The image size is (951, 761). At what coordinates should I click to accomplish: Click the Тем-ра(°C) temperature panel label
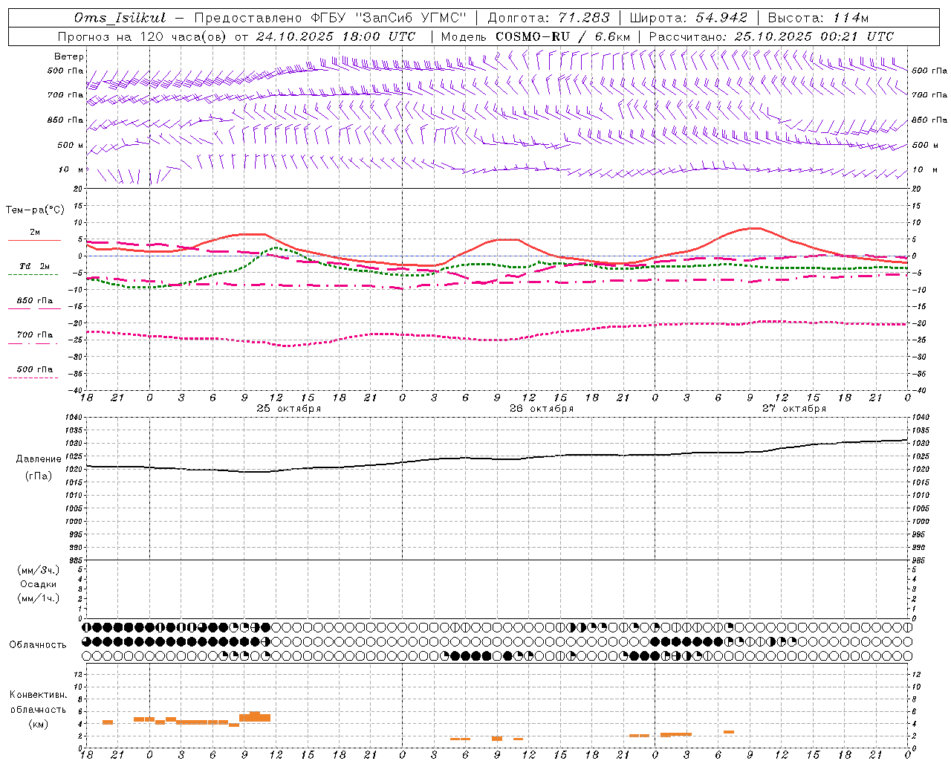point(35,210)
